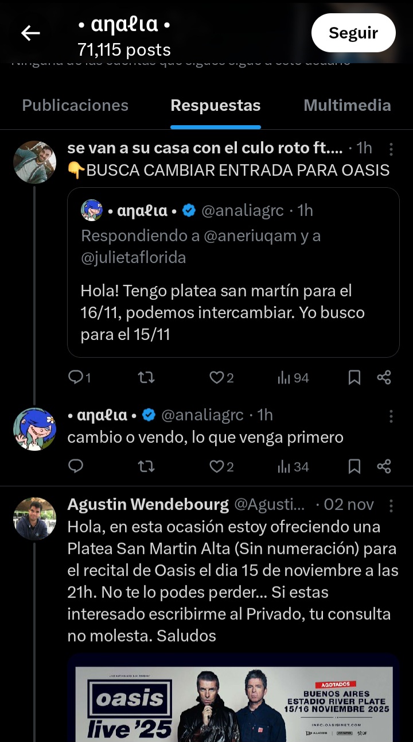Open more options for the first post

(x=391, y=149)
